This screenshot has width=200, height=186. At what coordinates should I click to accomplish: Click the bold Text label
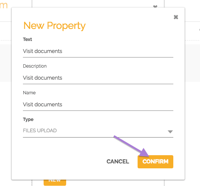click(x=27, y=39)
